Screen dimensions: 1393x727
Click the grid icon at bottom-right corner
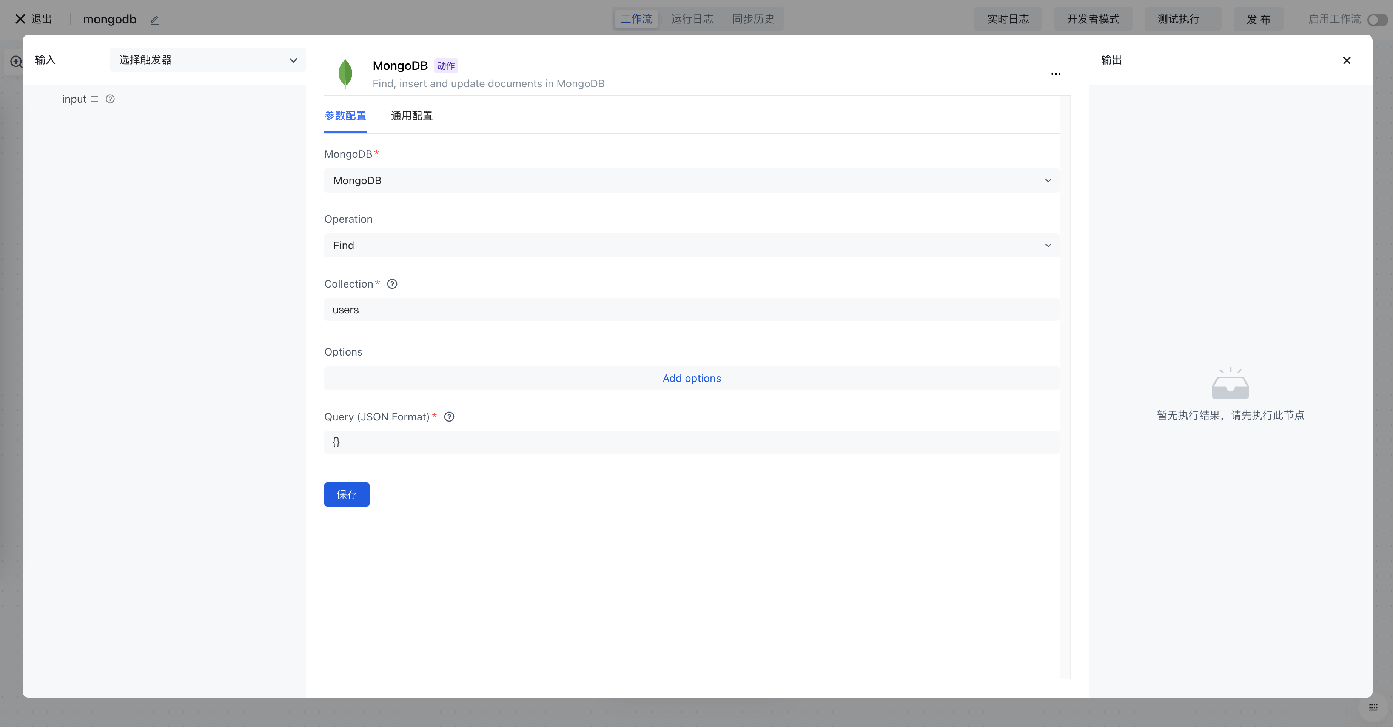1373,707
